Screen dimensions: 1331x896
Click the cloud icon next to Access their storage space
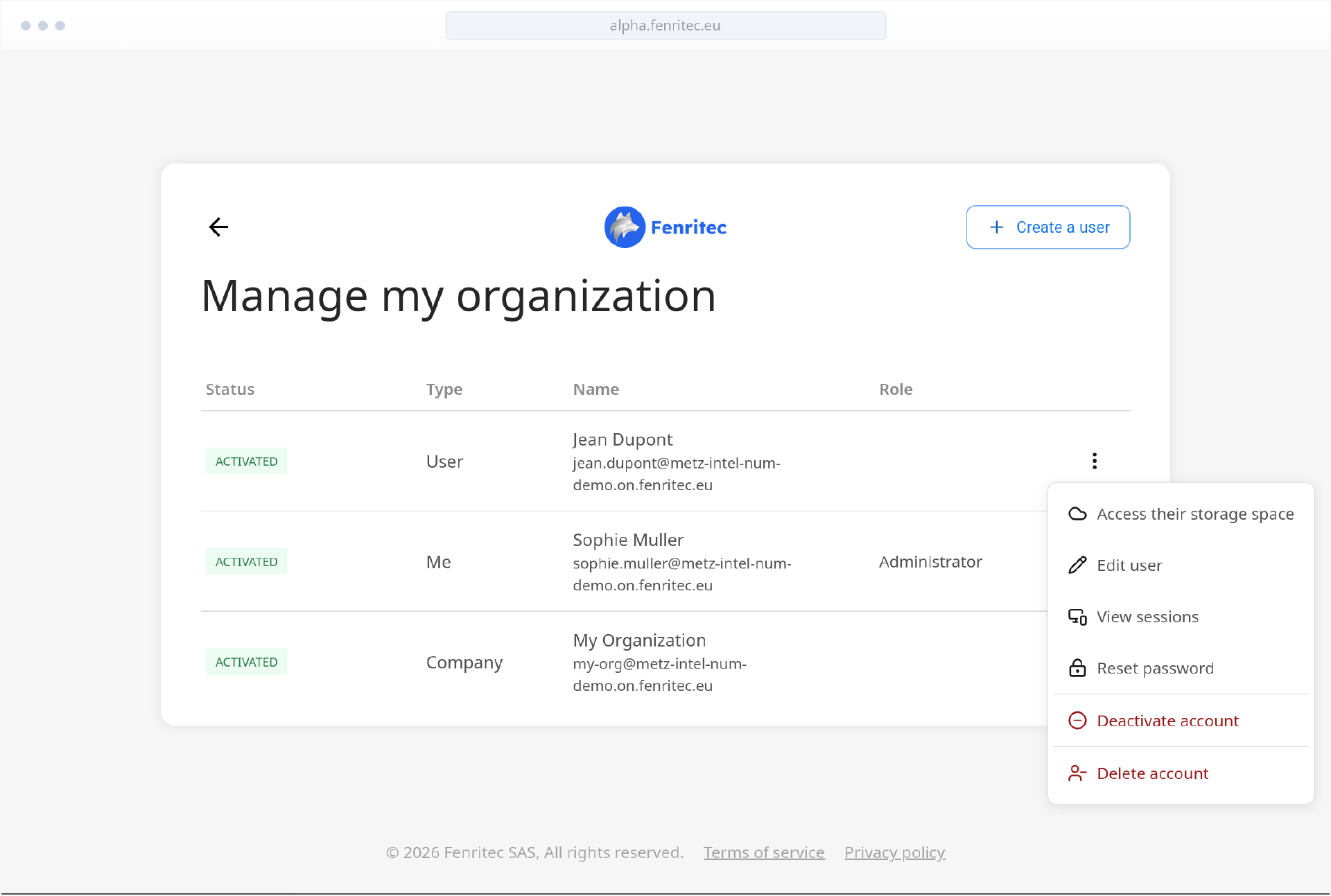[x=1077, y=513]
